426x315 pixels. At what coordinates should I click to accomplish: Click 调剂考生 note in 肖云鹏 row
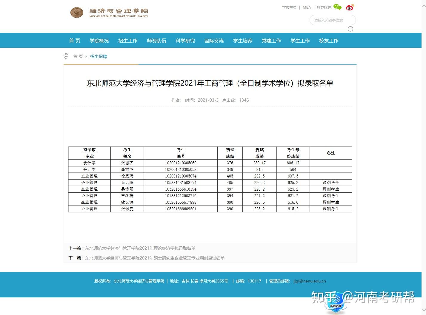(x=331, y=183)
